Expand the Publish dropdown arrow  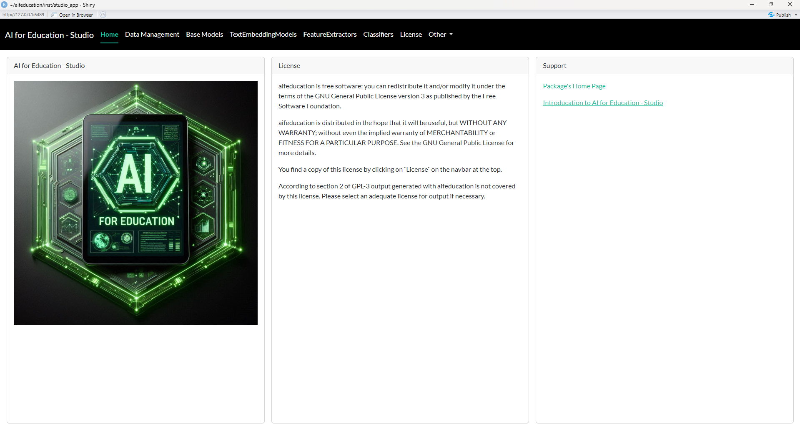pos(796,15)
